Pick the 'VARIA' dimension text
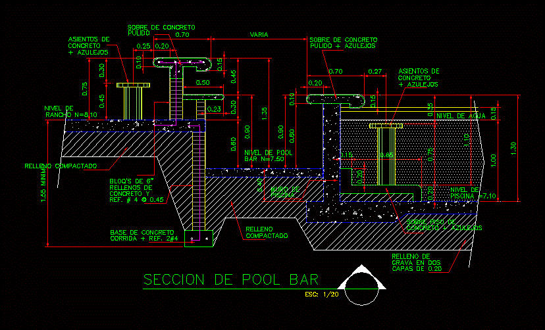The height and width of the screenshot is (330, 545). [x=259, y=35]
